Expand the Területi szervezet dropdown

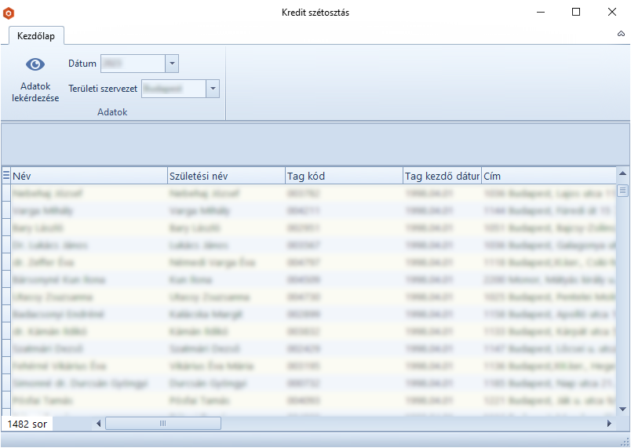[x=212, y=89]
